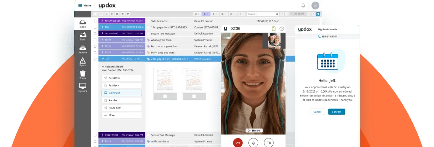Mute the microphone in video call
Image resolution: width=434 pixels, height=147 pixels.
tap(253, 142)
